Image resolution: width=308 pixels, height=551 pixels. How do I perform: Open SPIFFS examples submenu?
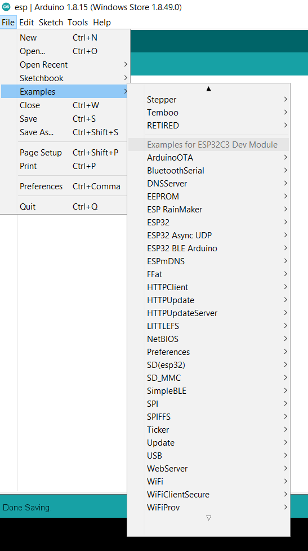click(x=208, y=417)
